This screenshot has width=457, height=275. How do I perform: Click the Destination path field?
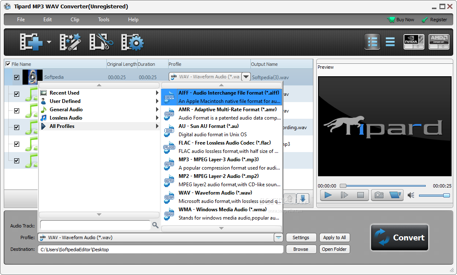pos(161,250)
